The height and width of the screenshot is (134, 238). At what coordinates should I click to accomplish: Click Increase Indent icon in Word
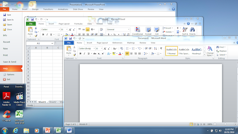[150, 48]
